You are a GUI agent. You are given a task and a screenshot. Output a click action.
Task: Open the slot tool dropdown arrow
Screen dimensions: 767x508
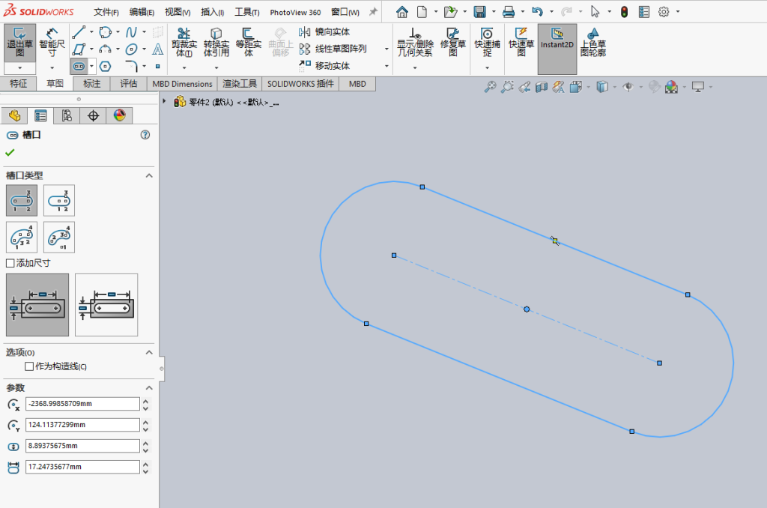click(x=91, y=66)
